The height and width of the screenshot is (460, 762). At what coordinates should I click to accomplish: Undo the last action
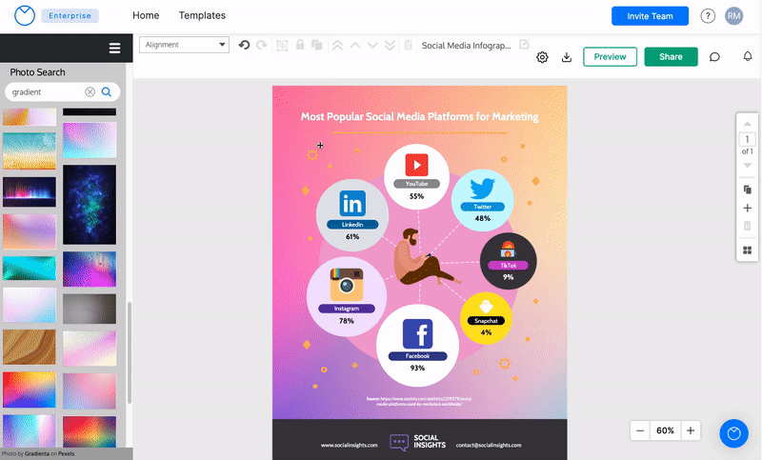click(x=244, y=45)
